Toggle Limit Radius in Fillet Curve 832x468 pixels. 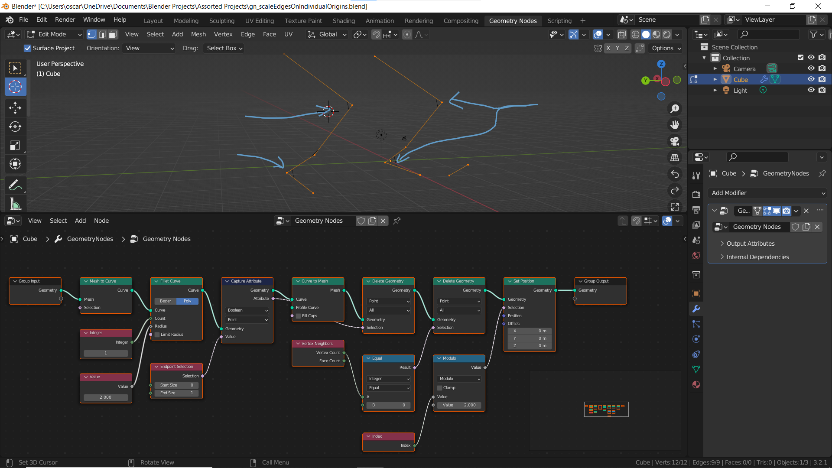[x=157, y=335]
